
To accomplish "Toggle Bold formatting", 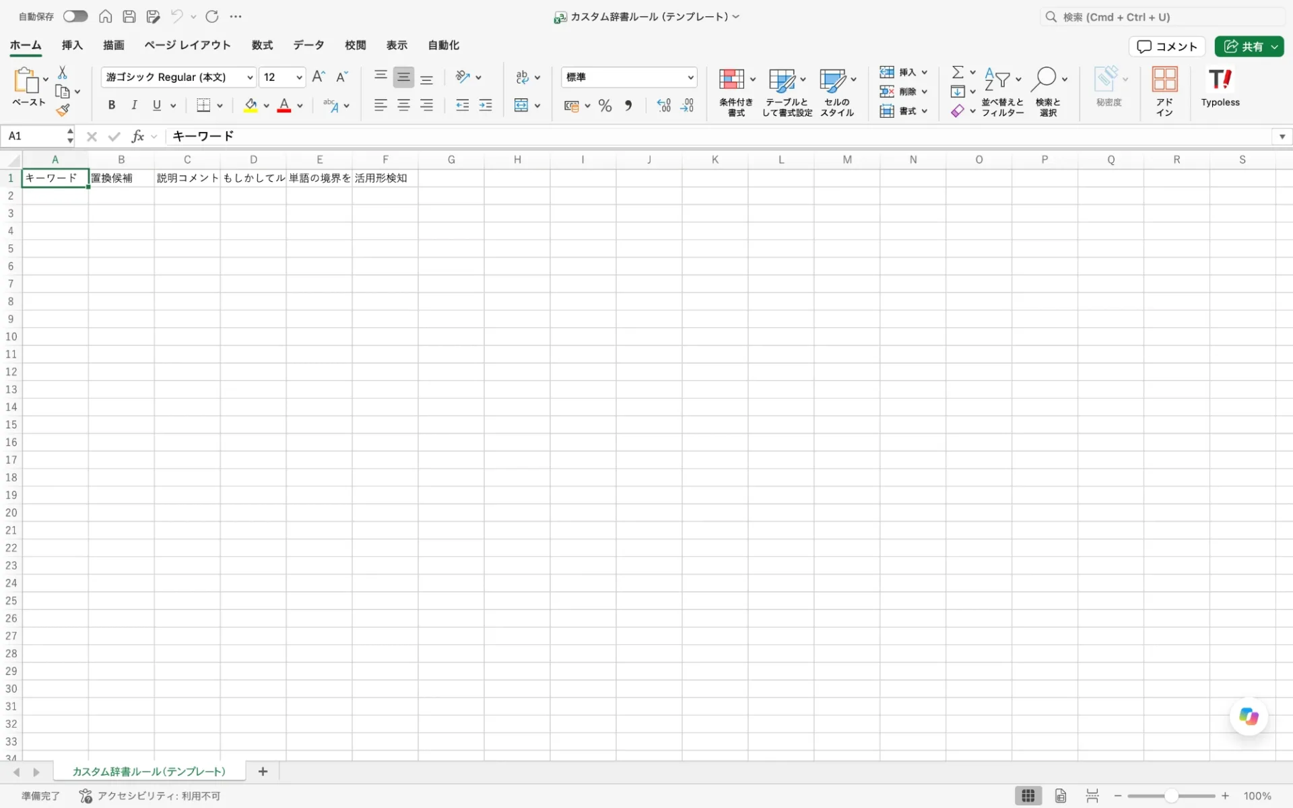I will pyautogui.click(x=112, y=105).
